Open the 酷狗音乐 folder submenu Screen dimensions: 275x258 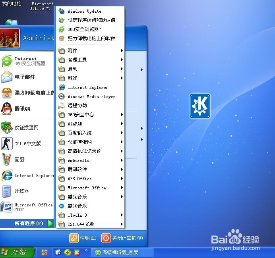(90, 197)
